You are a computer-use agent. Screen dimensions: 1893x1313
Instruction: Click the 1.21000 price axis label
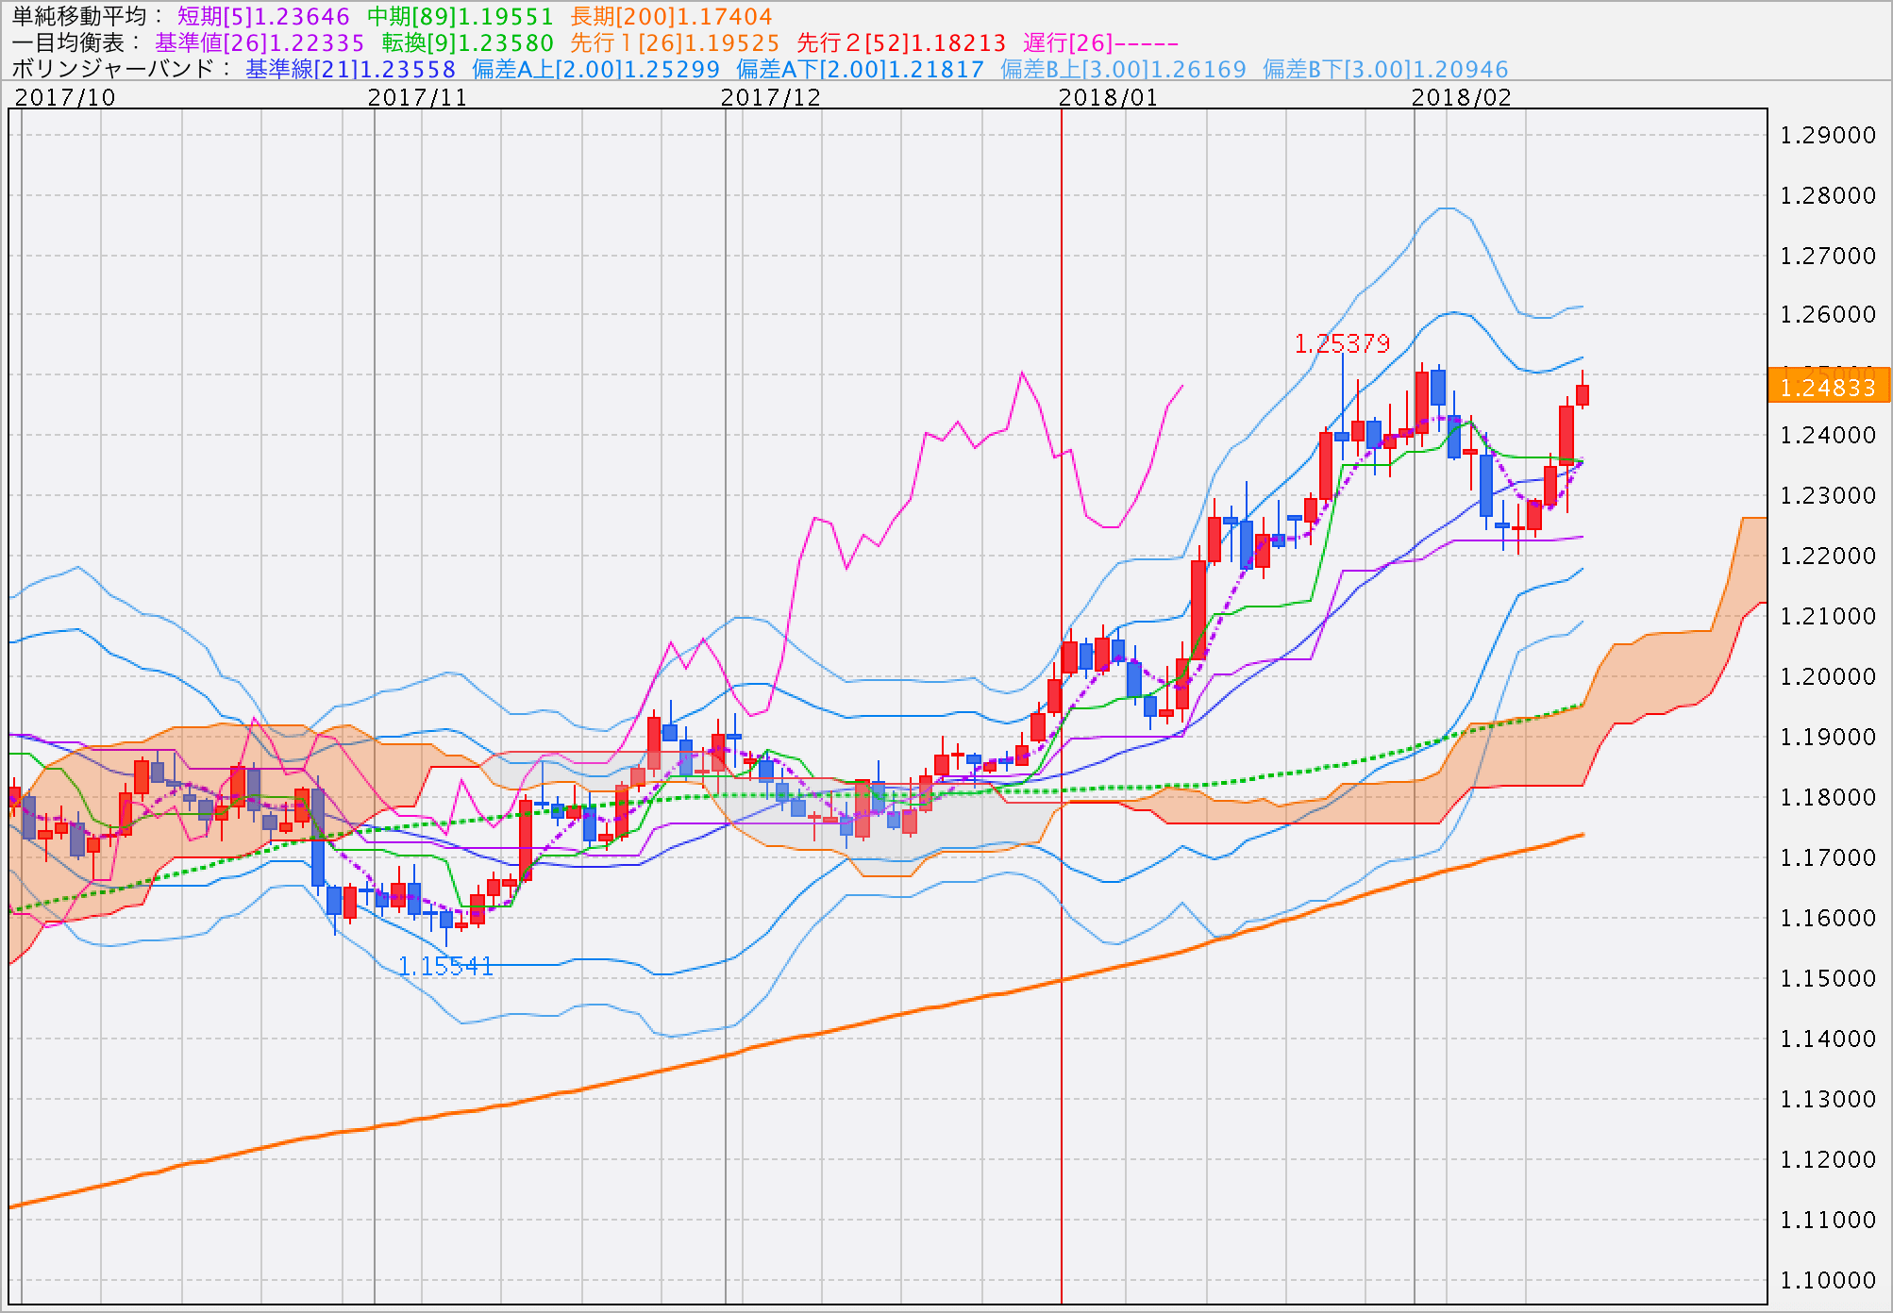coord(1828,616)
